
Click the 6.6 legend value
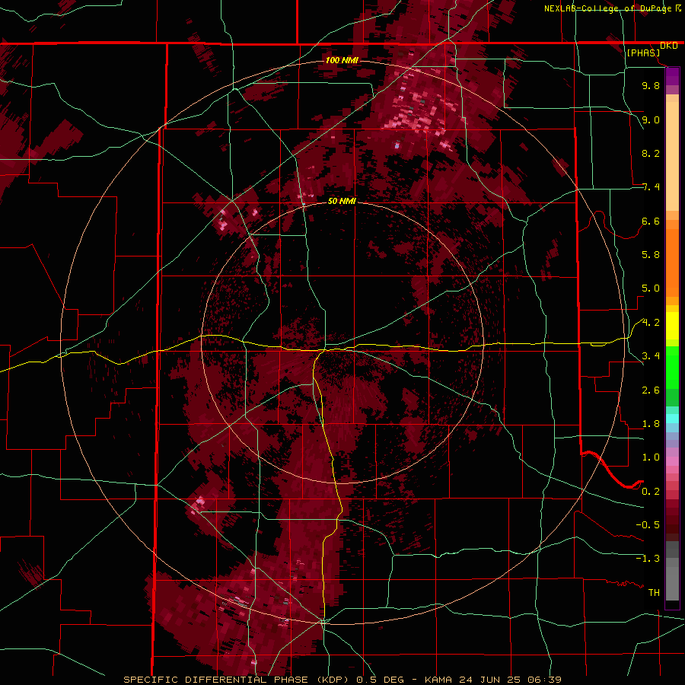651,221
